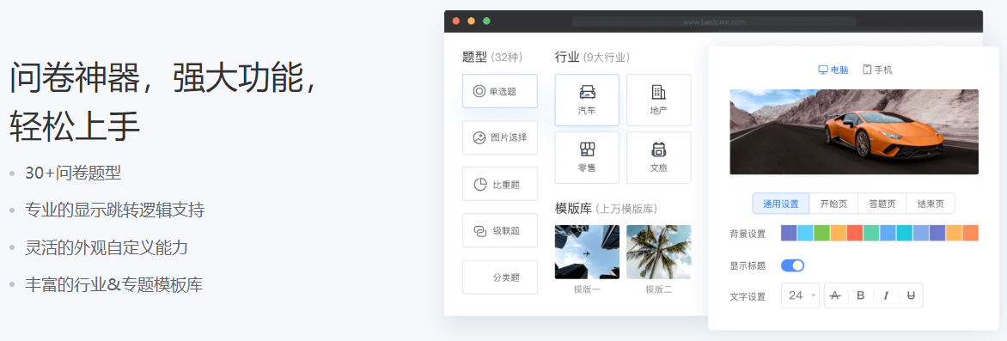Click the 背景设置 label

tap(748, 234)
